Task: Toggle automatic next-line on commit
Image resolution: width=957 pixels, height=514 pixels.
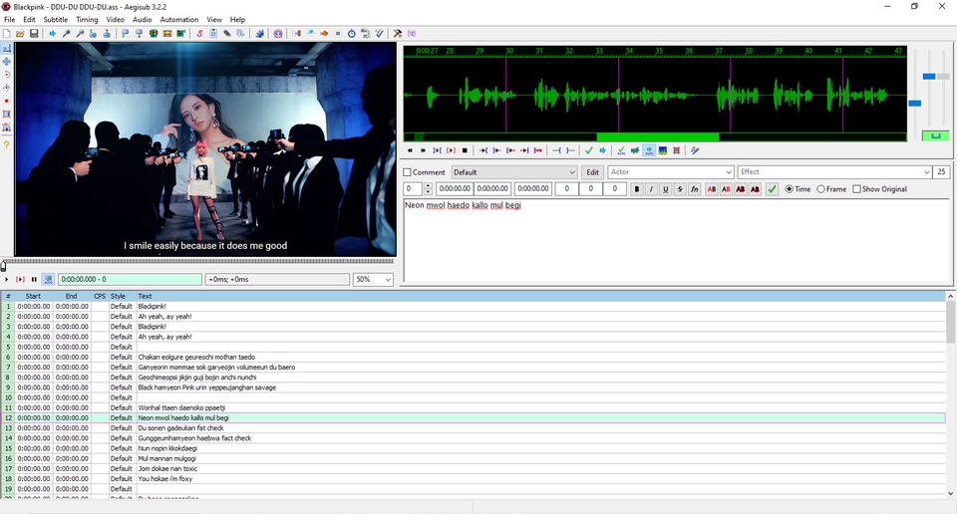Action: (635, 150)
